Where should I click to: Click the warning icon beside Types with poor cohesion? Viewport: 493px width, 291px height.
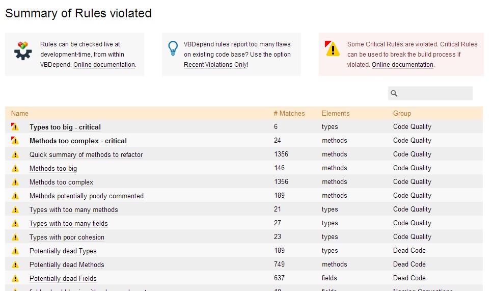15,237
